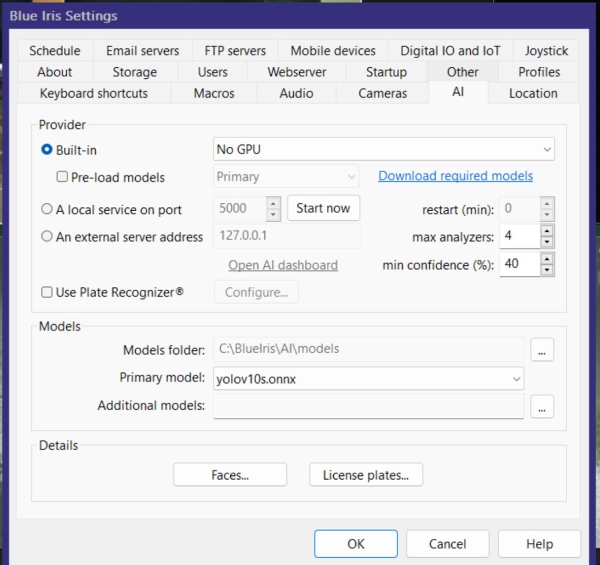Tick the Use Plate Recognizer checkbox
600x565 pixels.
tap(47, 292)
